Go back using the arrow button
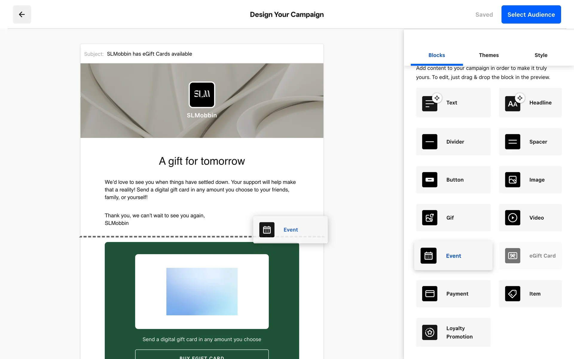 pyautogui.click(x=22, y=14)
